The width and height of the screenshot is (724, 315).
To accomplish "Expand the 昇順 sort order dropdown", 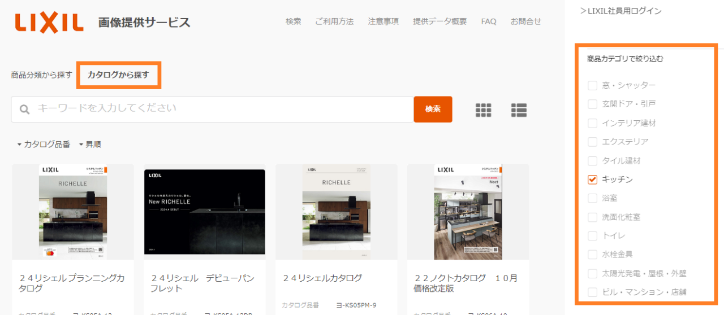I will (90, 145).
